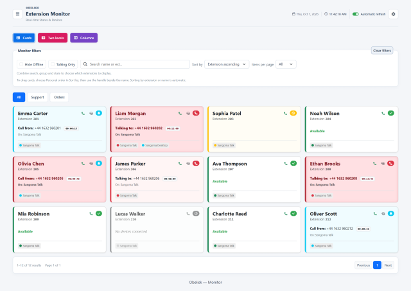The width and height of the screenshot is (411, 291).
Task: Click the clock time display in header
Action: (335, 14)
